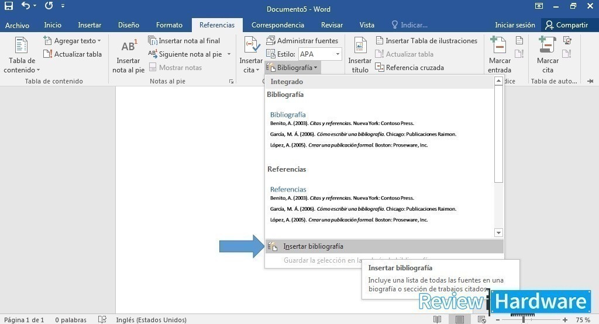Click the Save icon in title bar

point(8,6)
